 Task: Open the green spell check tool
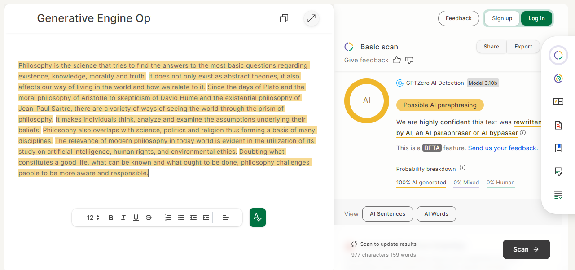point(258,218)
